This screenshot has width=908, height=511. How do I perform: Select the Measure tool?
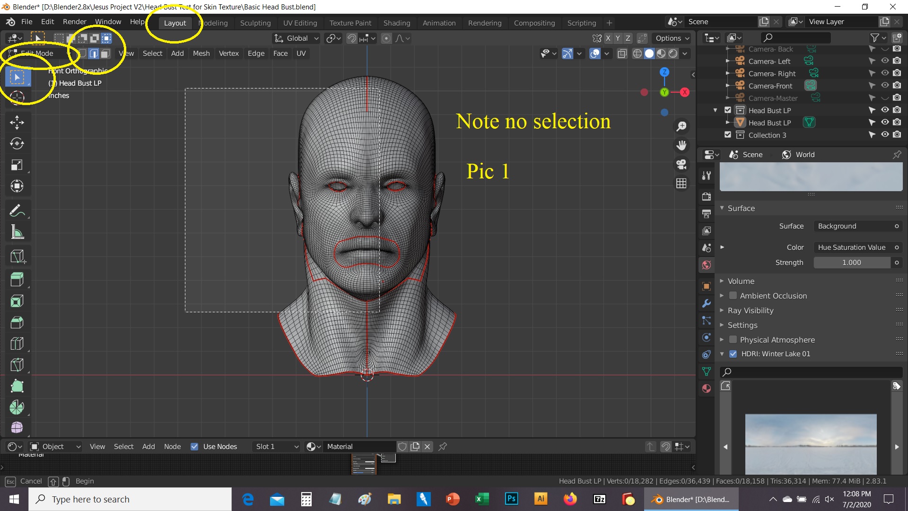pyautogui.click(x=17, y=232)
